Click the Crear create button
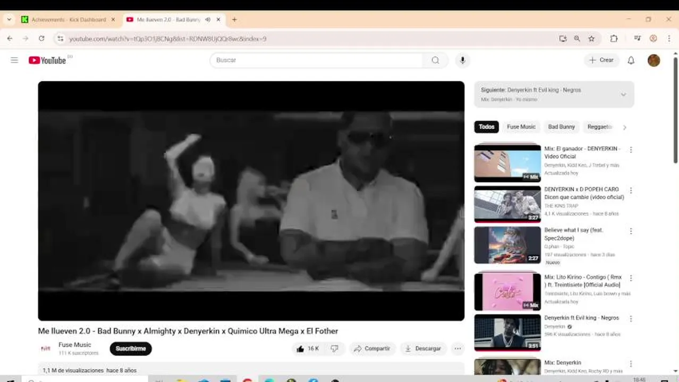This screenshot has height=382, width=679. [x=601, y=60]
